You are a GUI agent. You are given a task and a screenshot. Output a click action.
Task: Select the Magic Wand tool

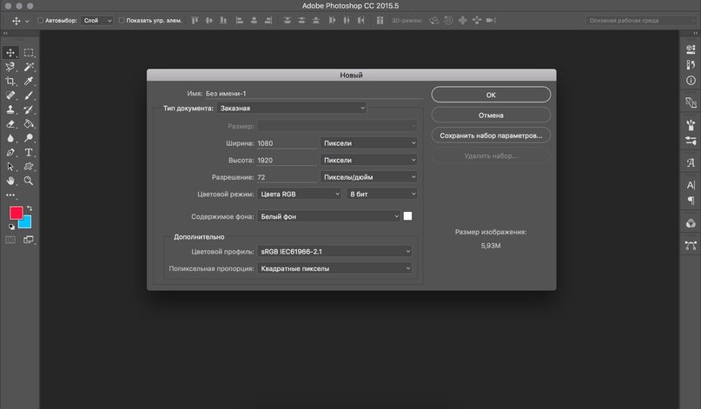pyautogui.click(x=29, y=67)
